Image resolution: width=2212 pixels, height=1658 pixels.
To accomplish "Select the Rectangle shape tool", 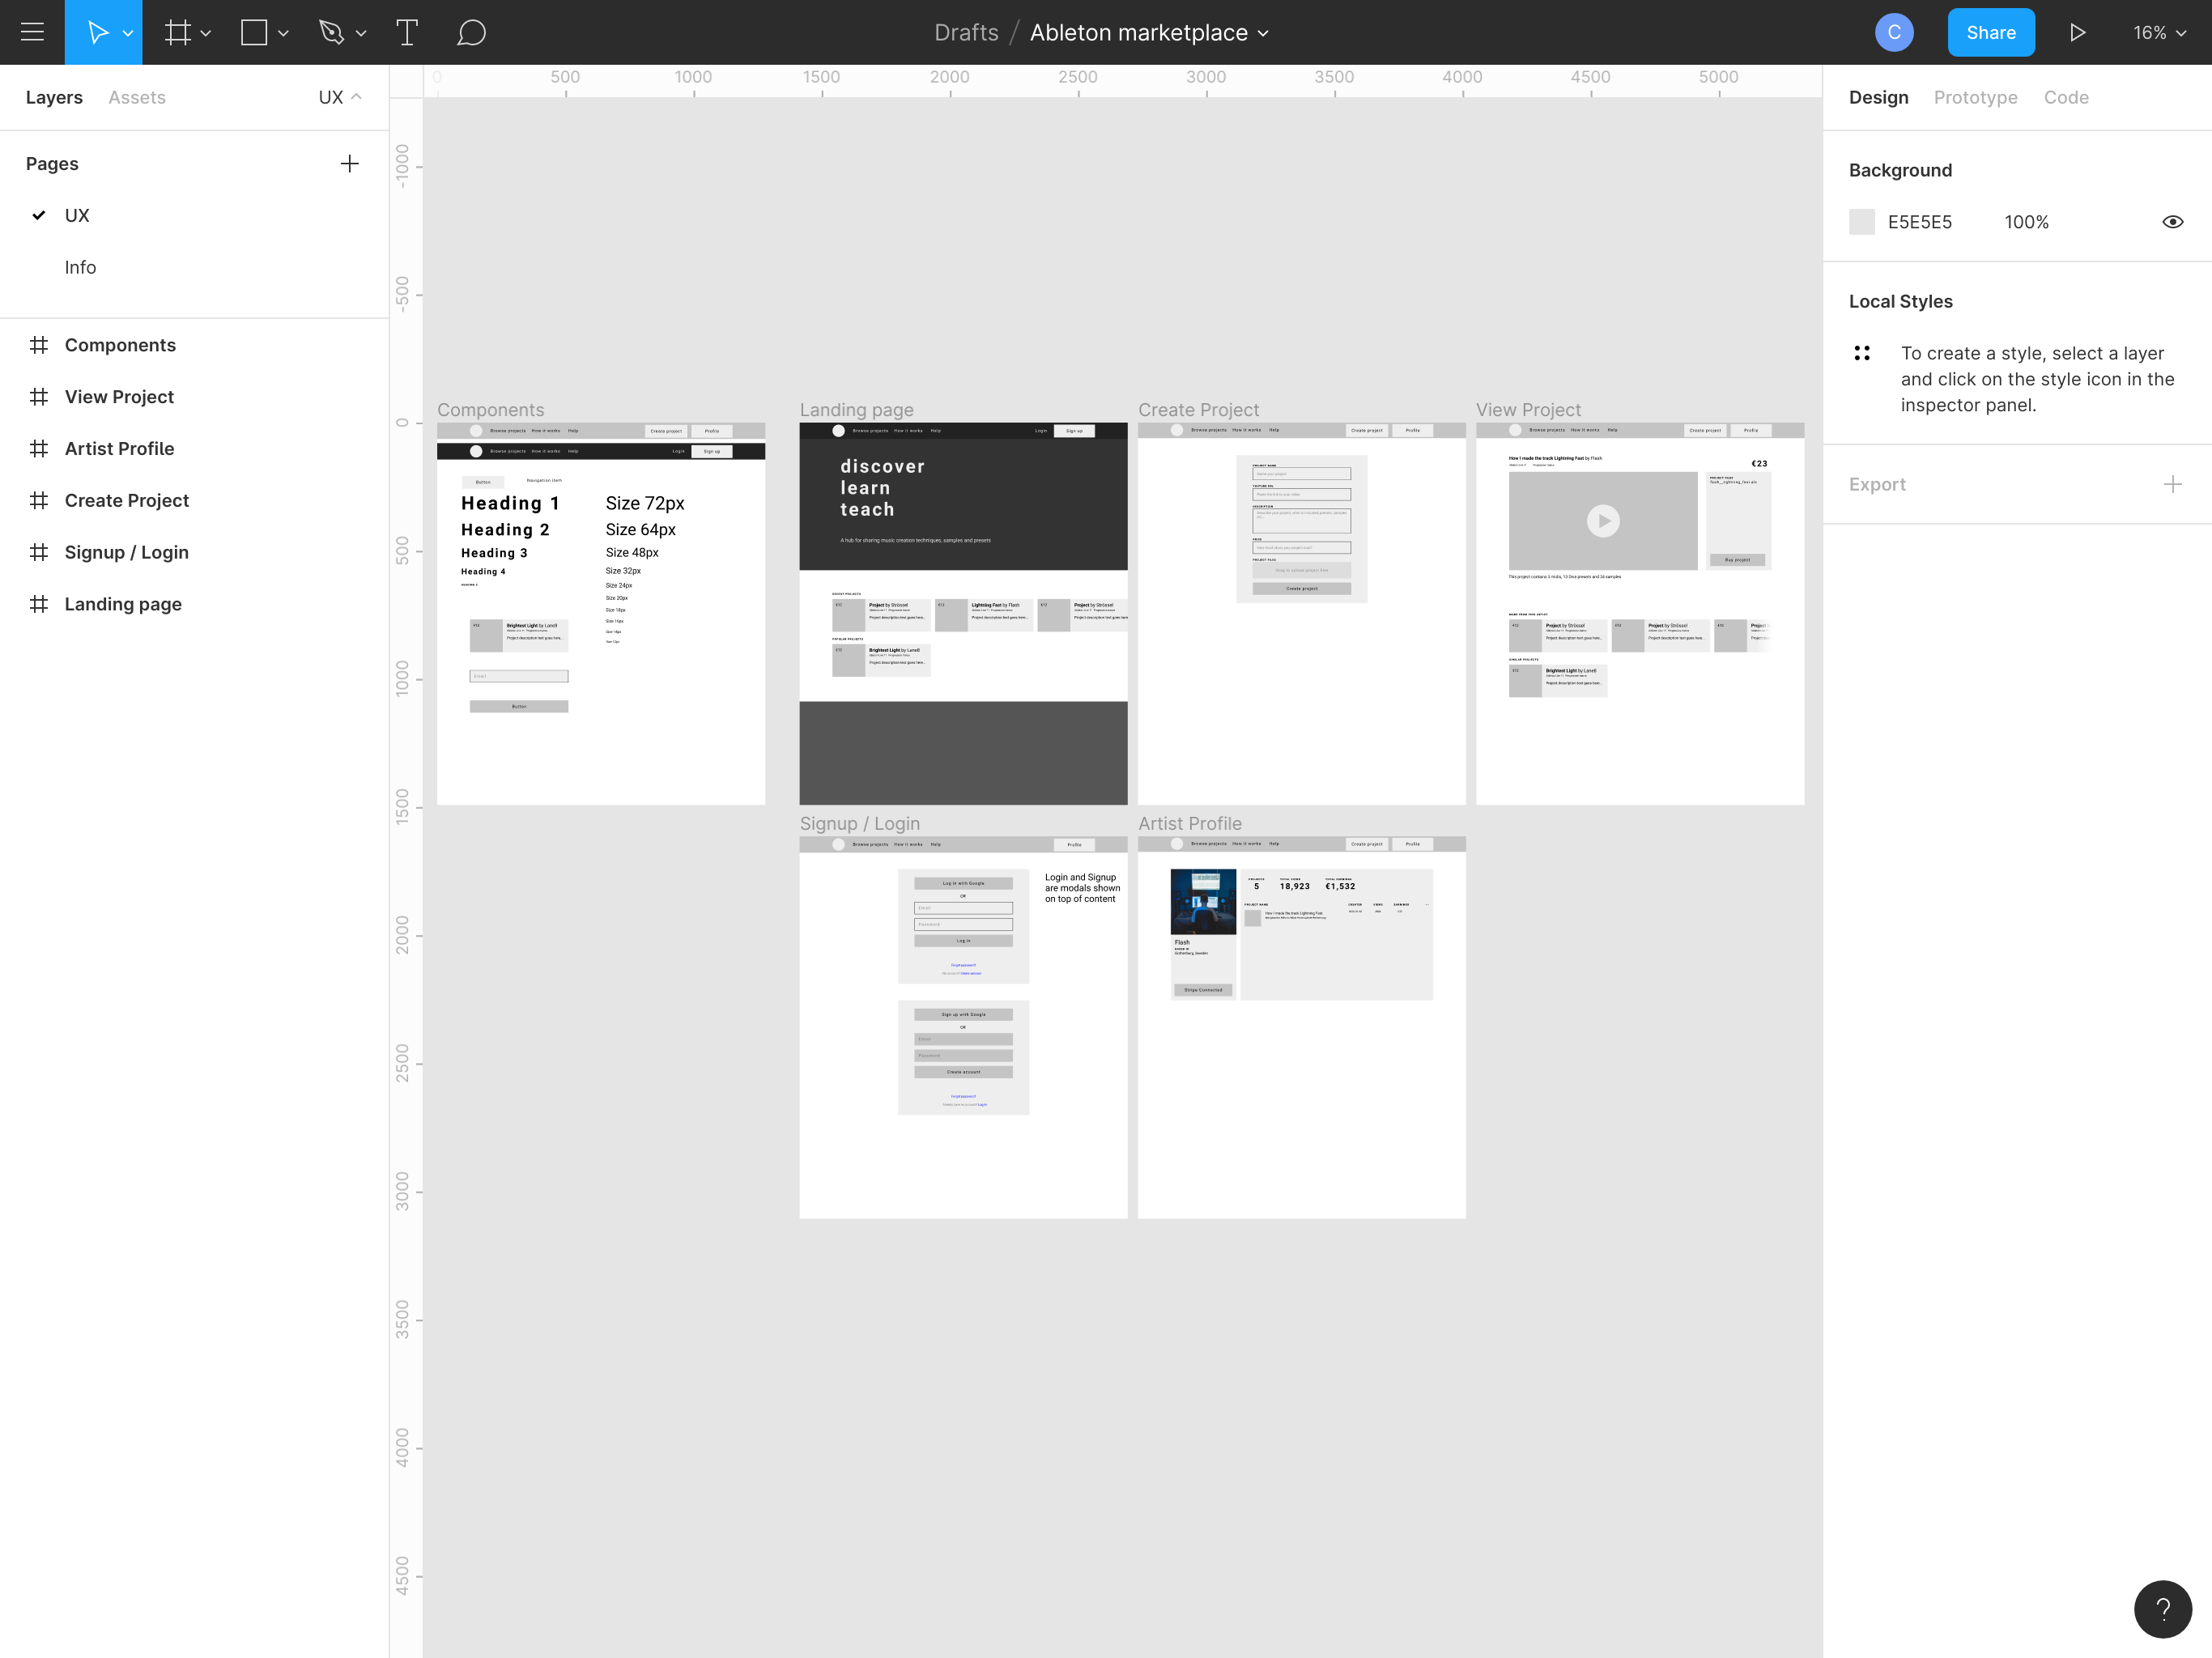I will point(254,32).
